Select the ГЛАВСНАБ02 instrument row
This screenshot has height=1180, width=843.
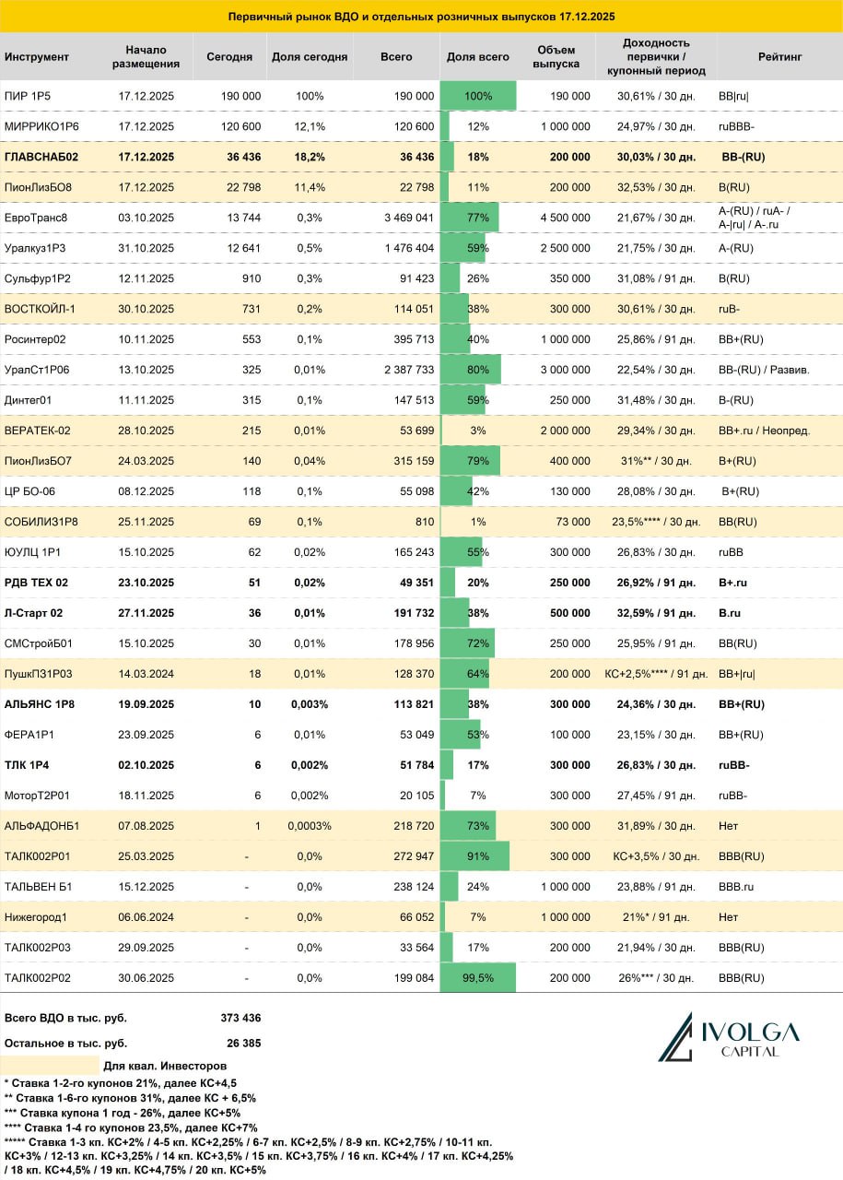[421, 157]
